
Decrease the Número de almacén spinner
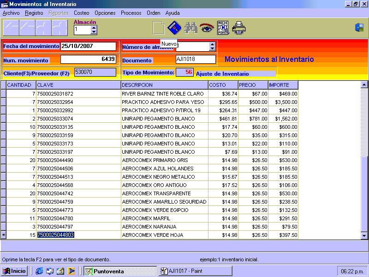coord(212,48)
